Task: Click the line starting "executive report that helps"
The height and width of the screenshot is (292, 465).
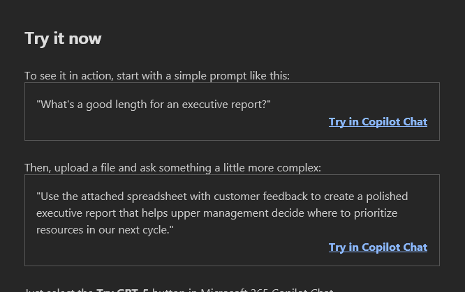Action: [216, 213]
